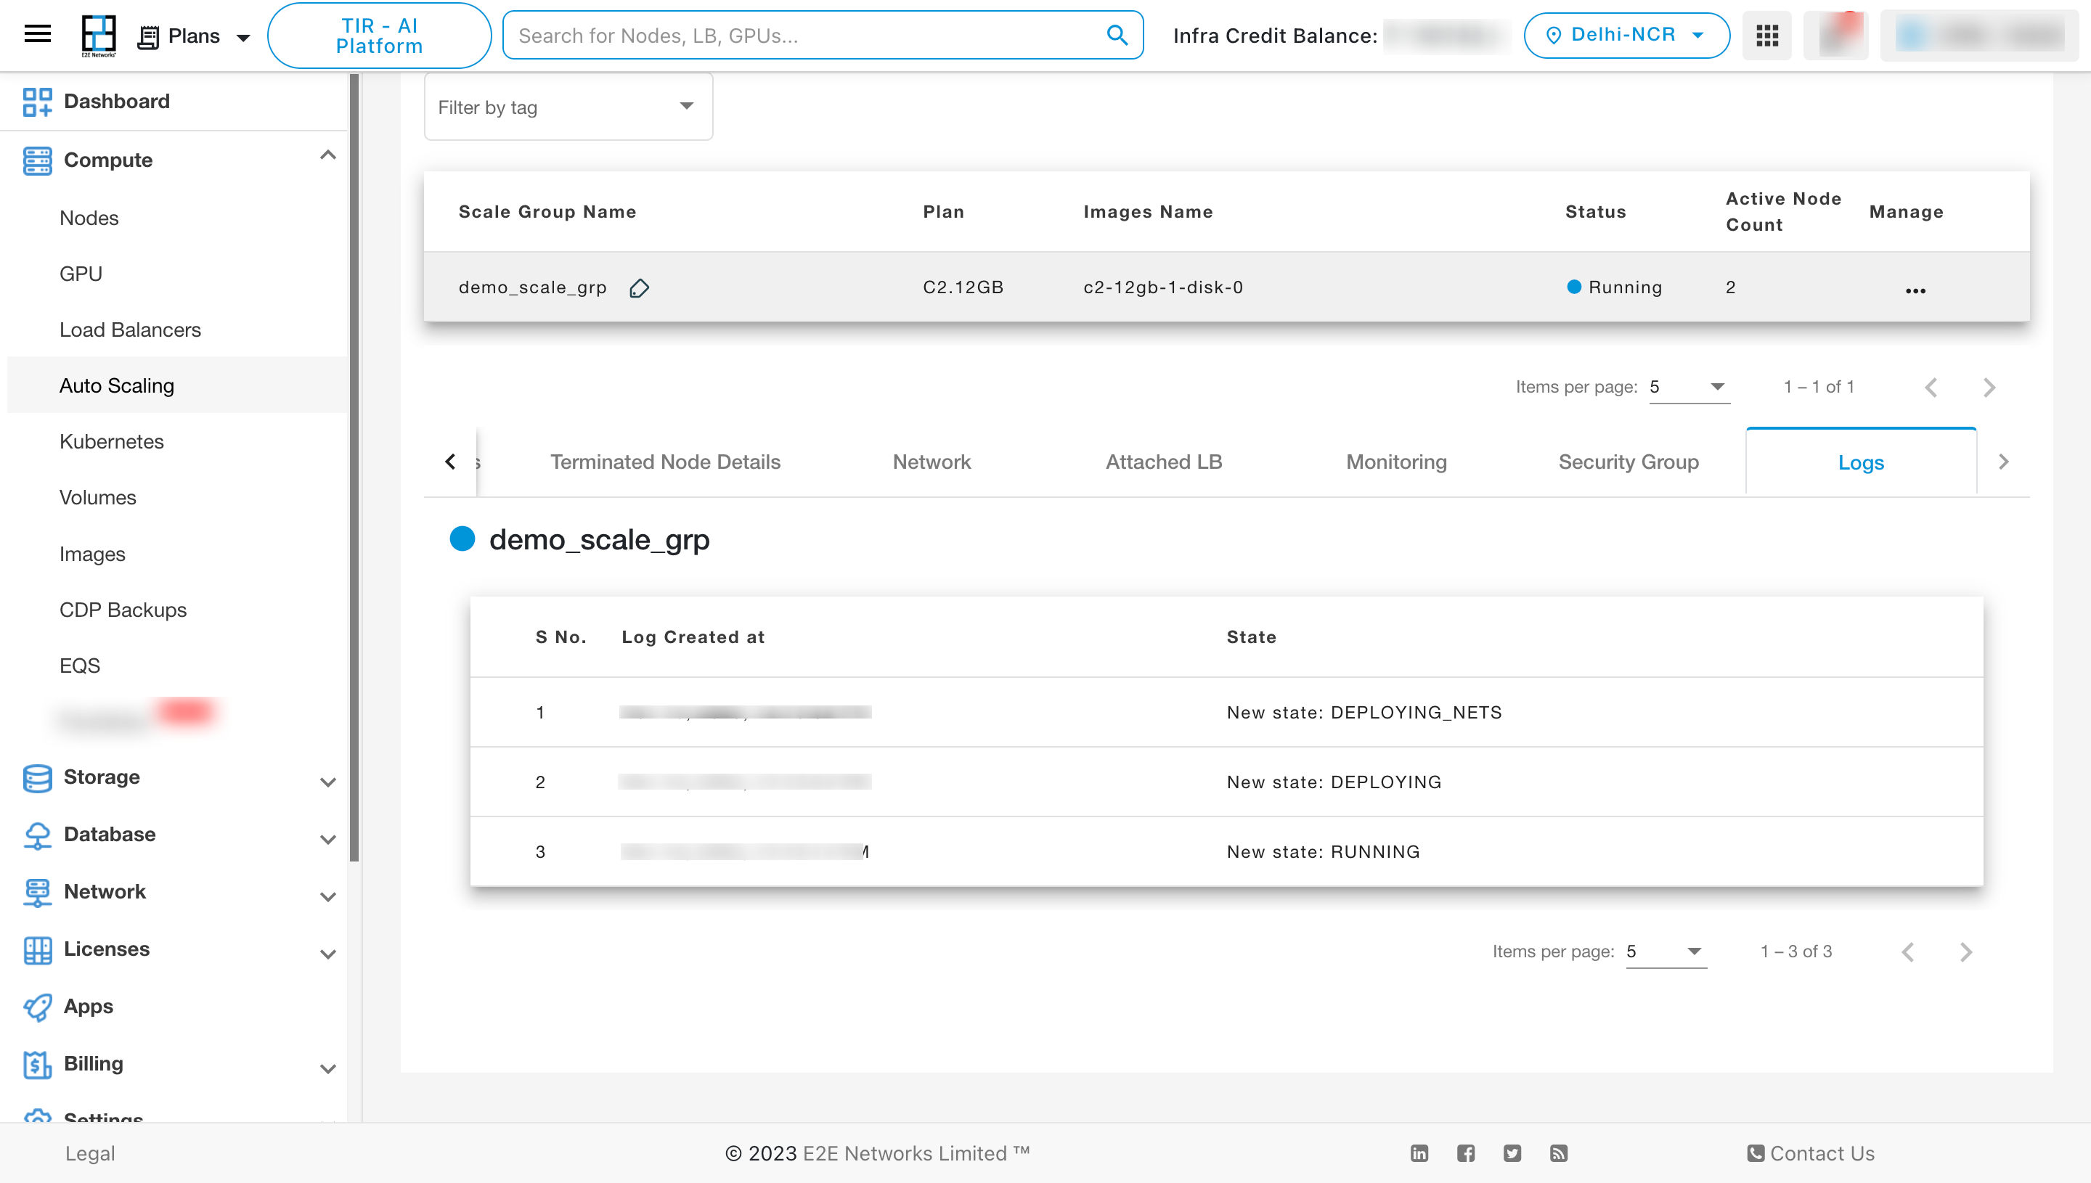Open the notifications icon with red badge
This screenshot has width=2091, height=1183.
pos(1837,35)
